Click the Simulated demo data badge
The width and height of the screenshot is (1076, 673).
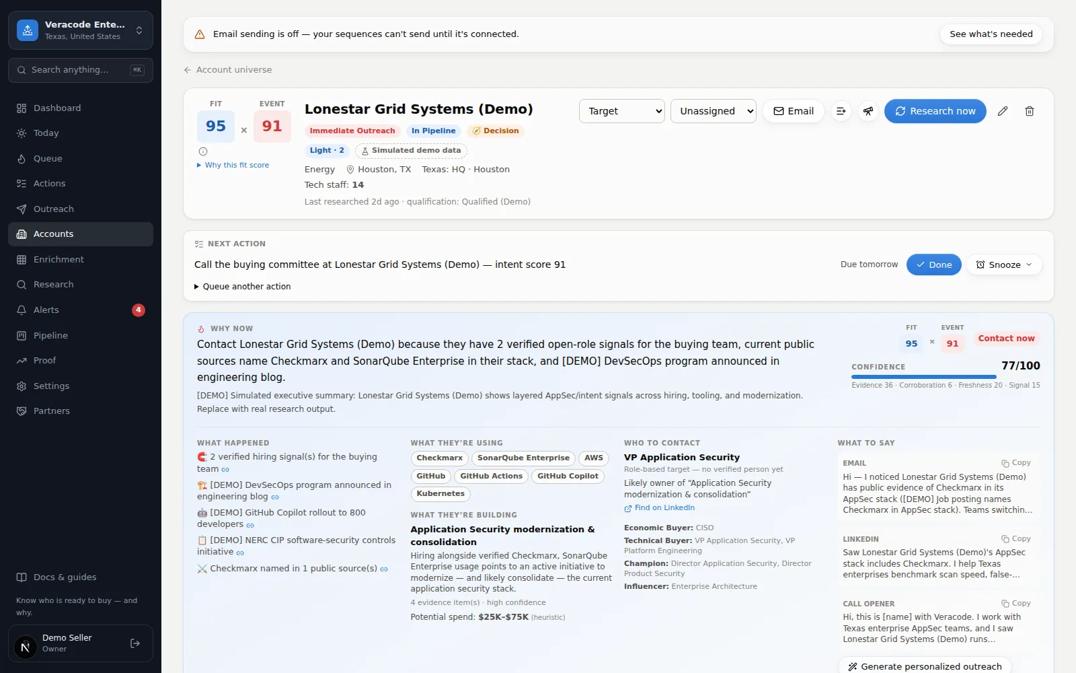coord(411,151)
